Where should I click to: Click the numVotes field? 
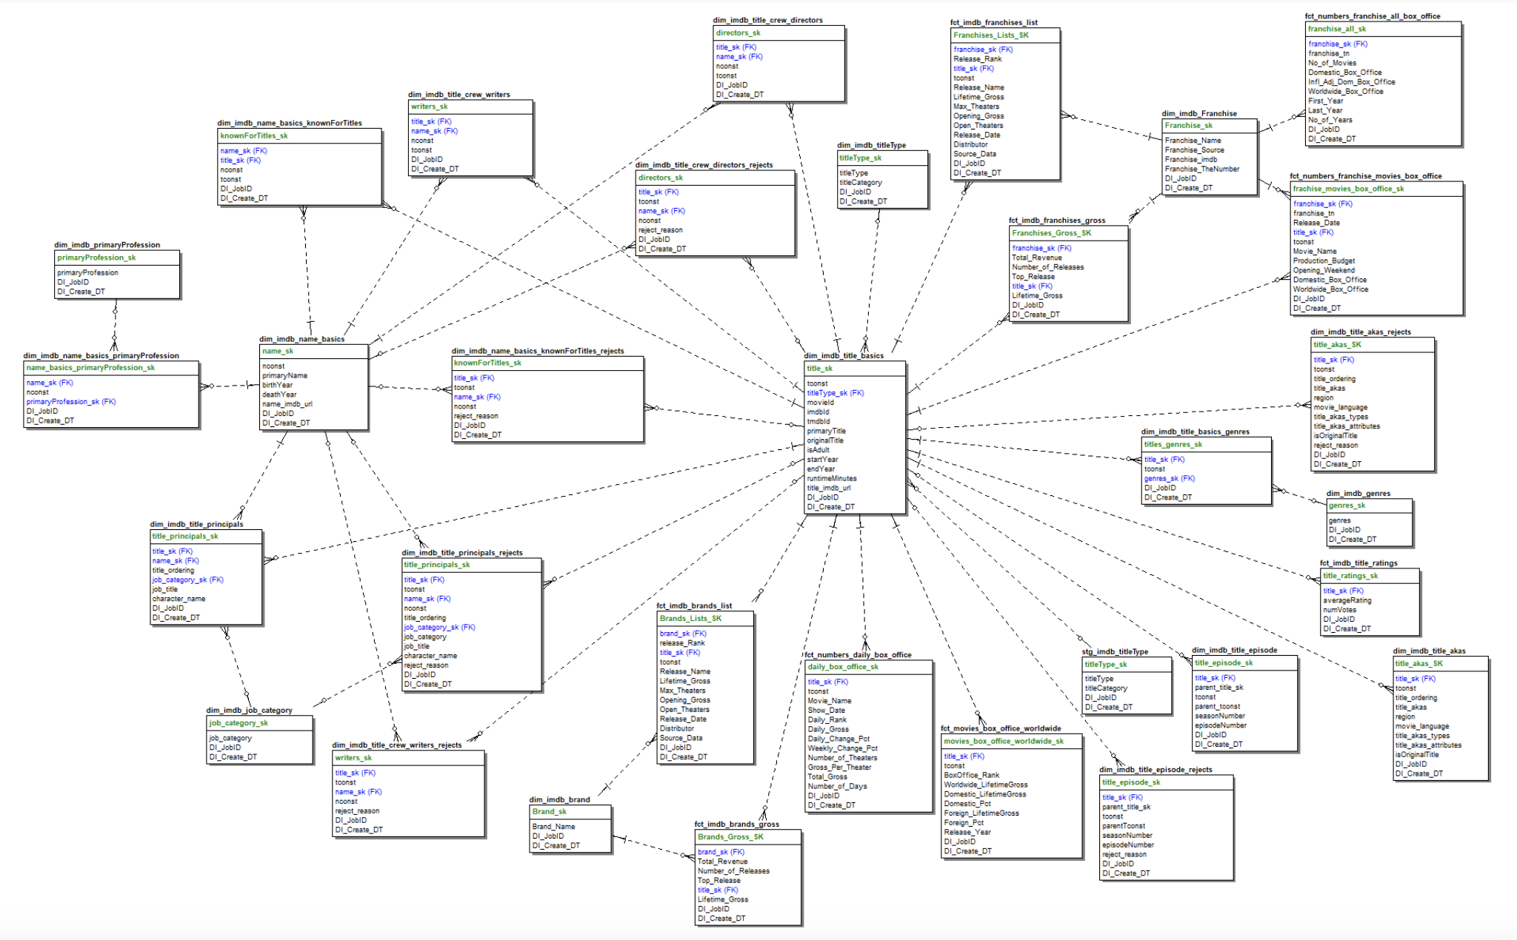[1339, 610]
